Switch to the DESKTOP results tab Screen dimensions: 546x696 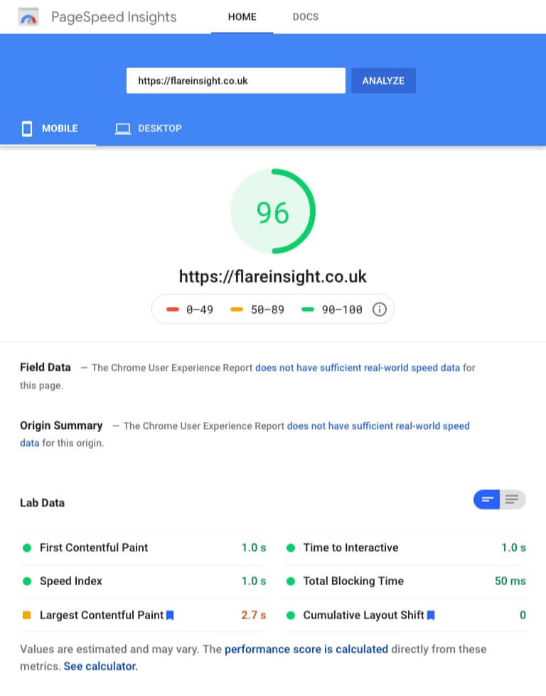[x=149, y=129]
